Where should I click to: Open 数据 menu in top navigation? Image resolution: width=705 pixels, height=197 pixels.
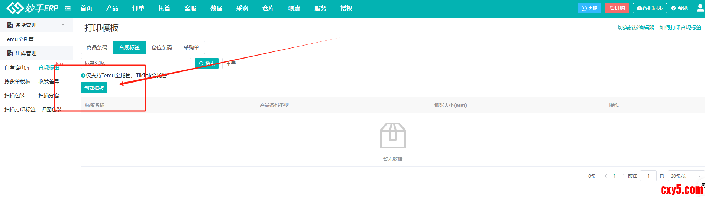pos(216,8)
